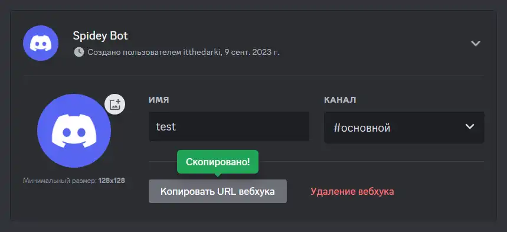Select the Spidey Bot title text

(100, 36)
